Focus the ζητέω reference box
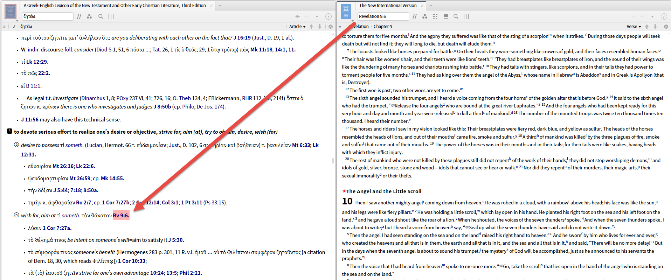Viewport: 671px width, 280px height. [x=47, y=16]
